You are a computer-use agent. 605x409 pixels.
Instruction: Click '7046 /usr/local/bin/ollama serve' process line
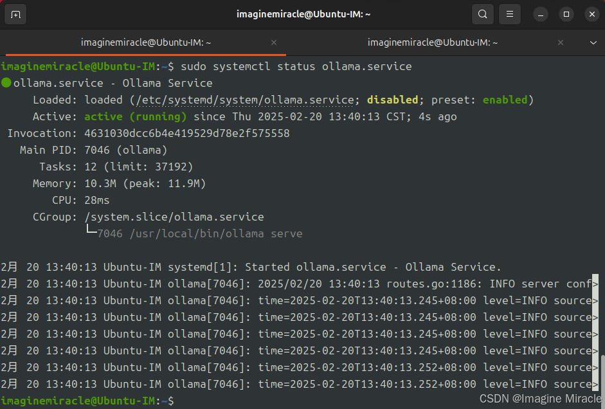[x=199, y=234]
